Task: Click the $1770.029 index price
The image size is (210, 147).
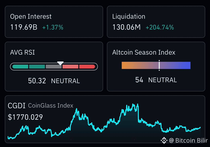Action: point(25,117)
